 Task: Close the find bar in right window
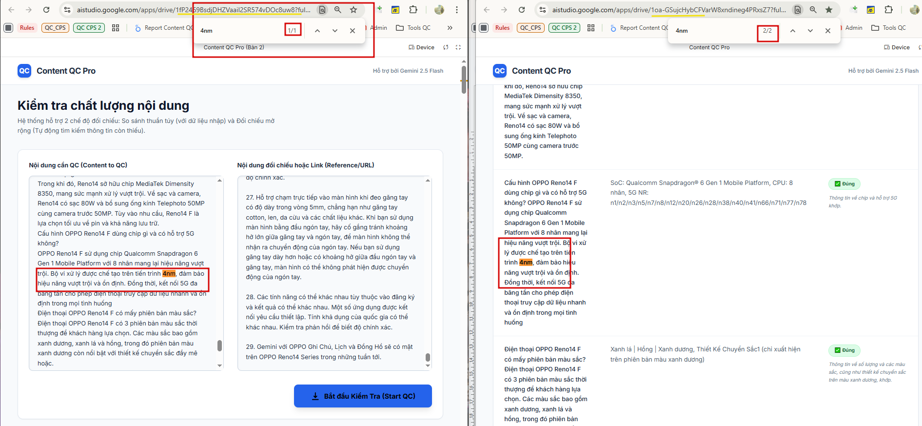828,30
